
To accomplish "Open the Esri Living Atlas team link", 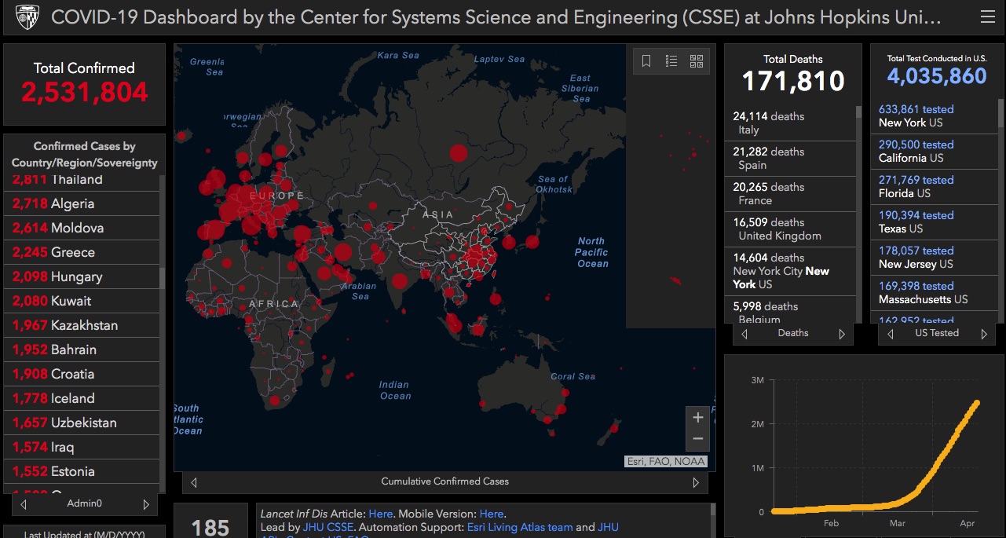I will 520,527.
